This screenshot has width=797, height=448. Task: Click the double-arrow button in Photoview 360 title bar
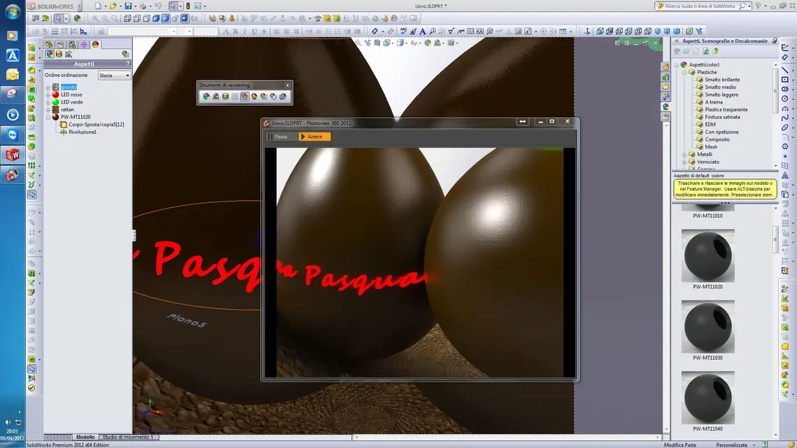(x=523, y=122)
